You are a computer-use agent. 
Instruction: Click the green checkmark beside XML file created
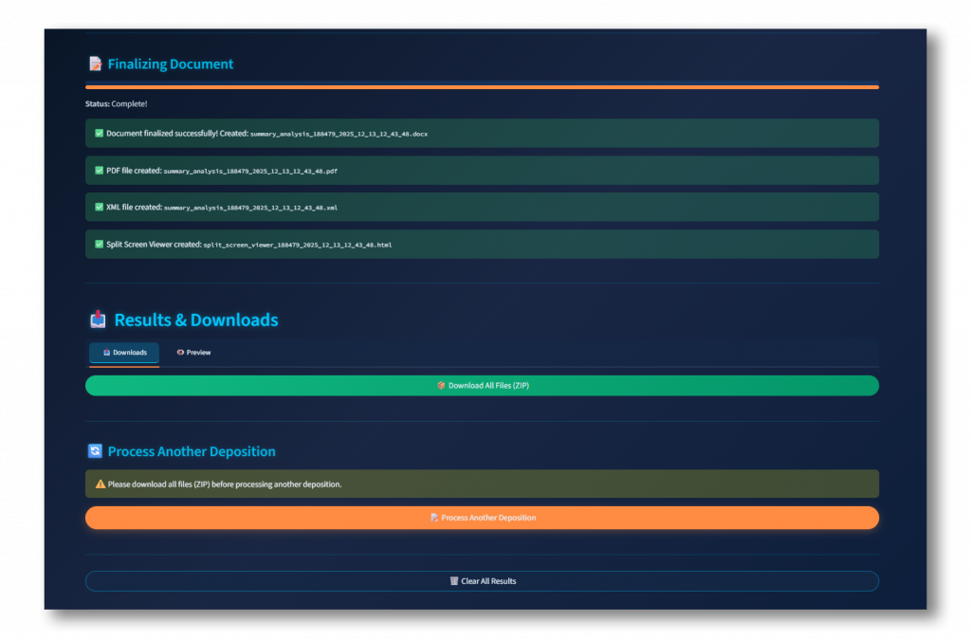(x=99, y=207)
